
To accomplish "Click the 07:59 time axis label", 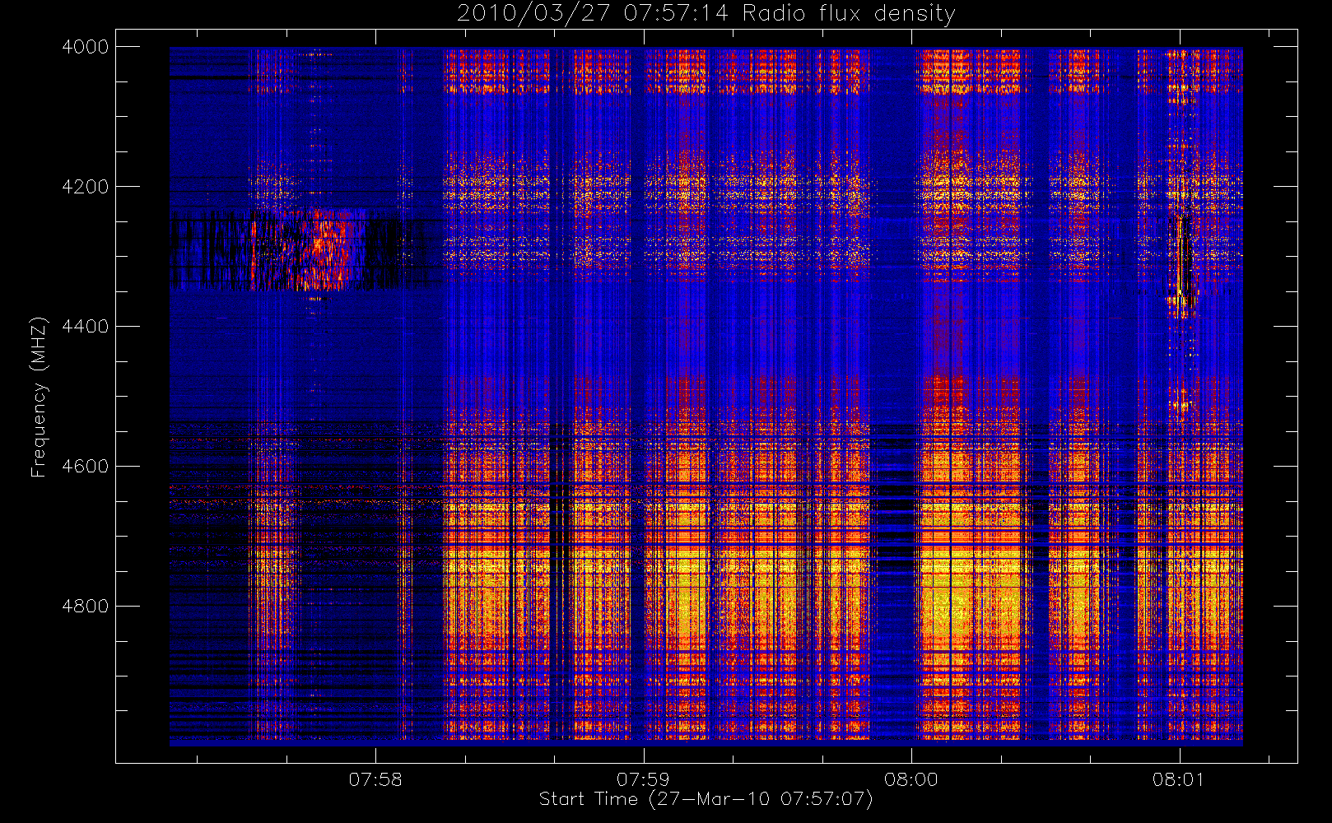I will (x=643, y=779).
